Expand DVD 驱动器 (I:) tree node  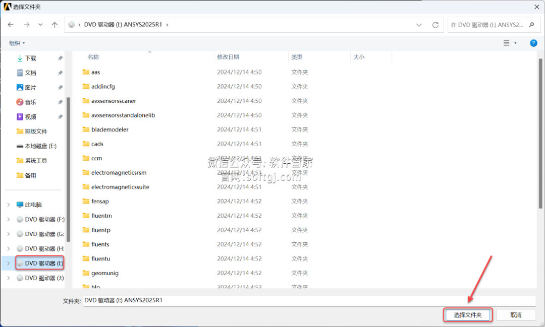tap(9, 264)
